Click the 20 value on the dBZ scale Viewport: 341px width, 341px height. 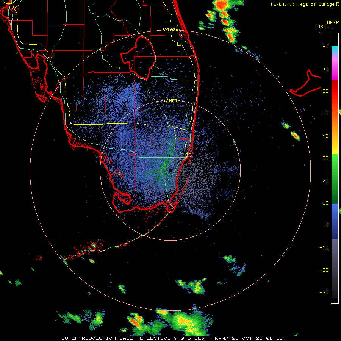coord(325,181)
